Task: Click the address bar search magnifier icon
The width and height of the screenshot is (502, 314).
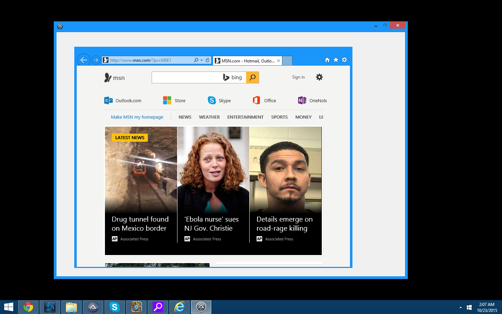Action: tap(196, 60)
